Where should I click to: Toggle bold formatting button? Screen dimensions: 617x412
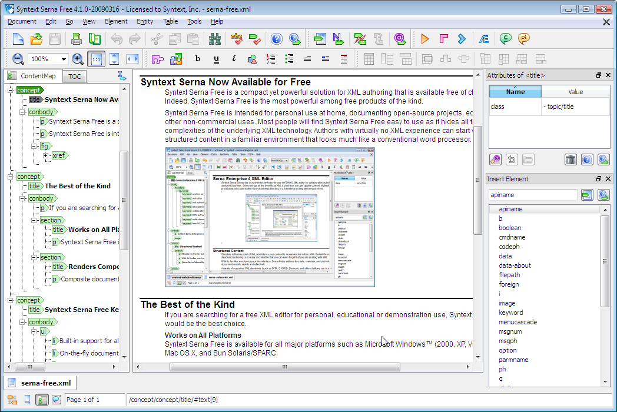tap(198, 59)
